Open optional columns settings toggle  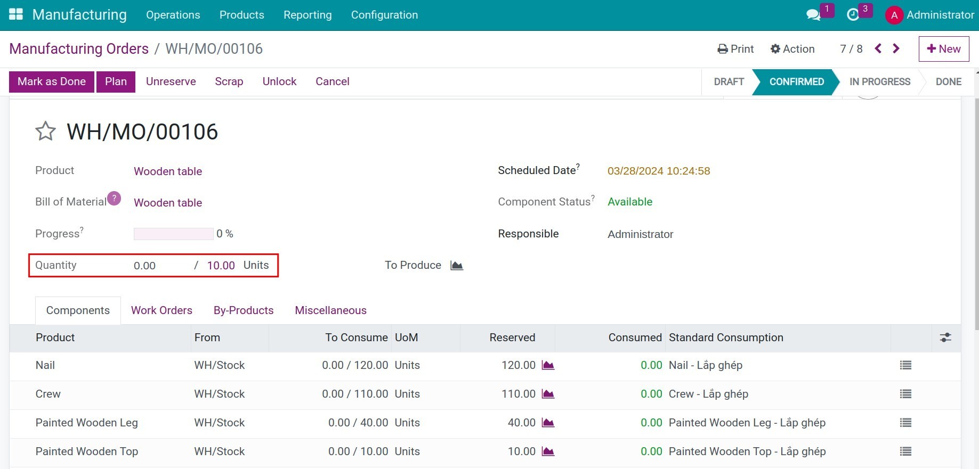(945, 338)
